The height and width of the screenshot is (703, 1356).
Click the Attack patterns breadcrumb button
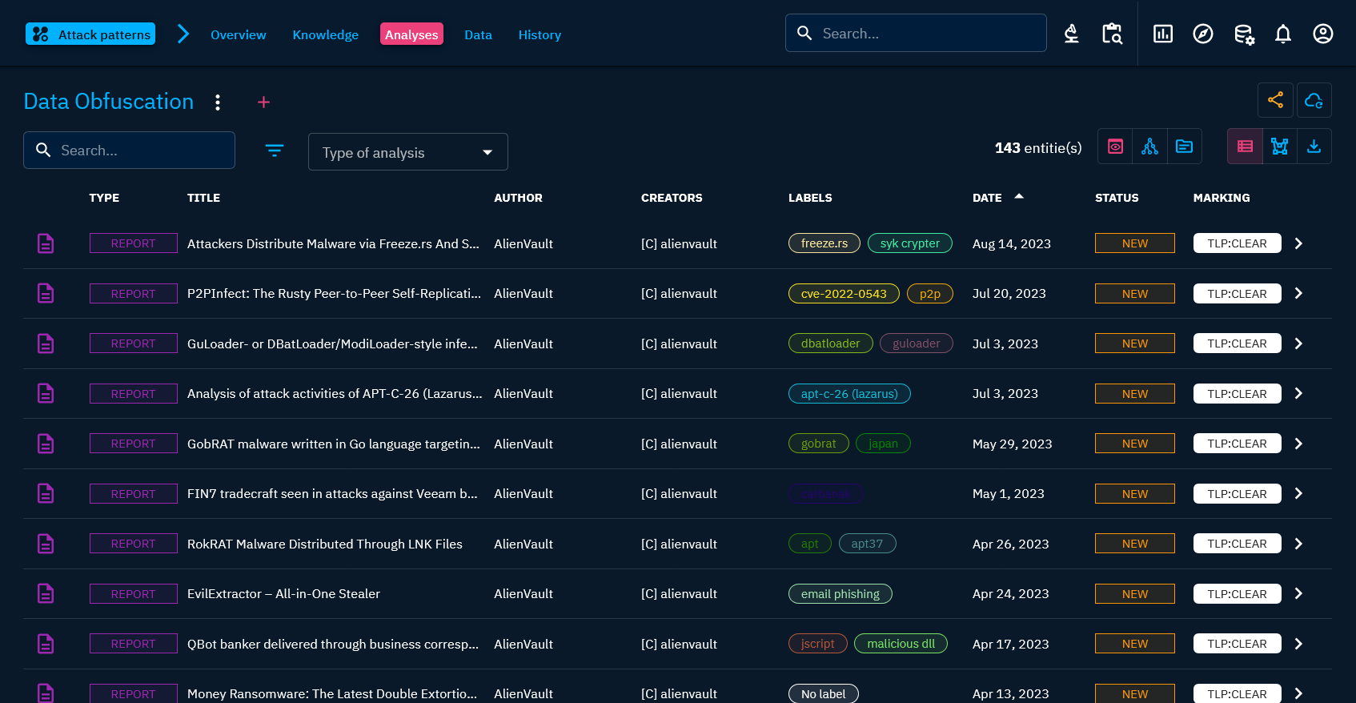point(90,34)
